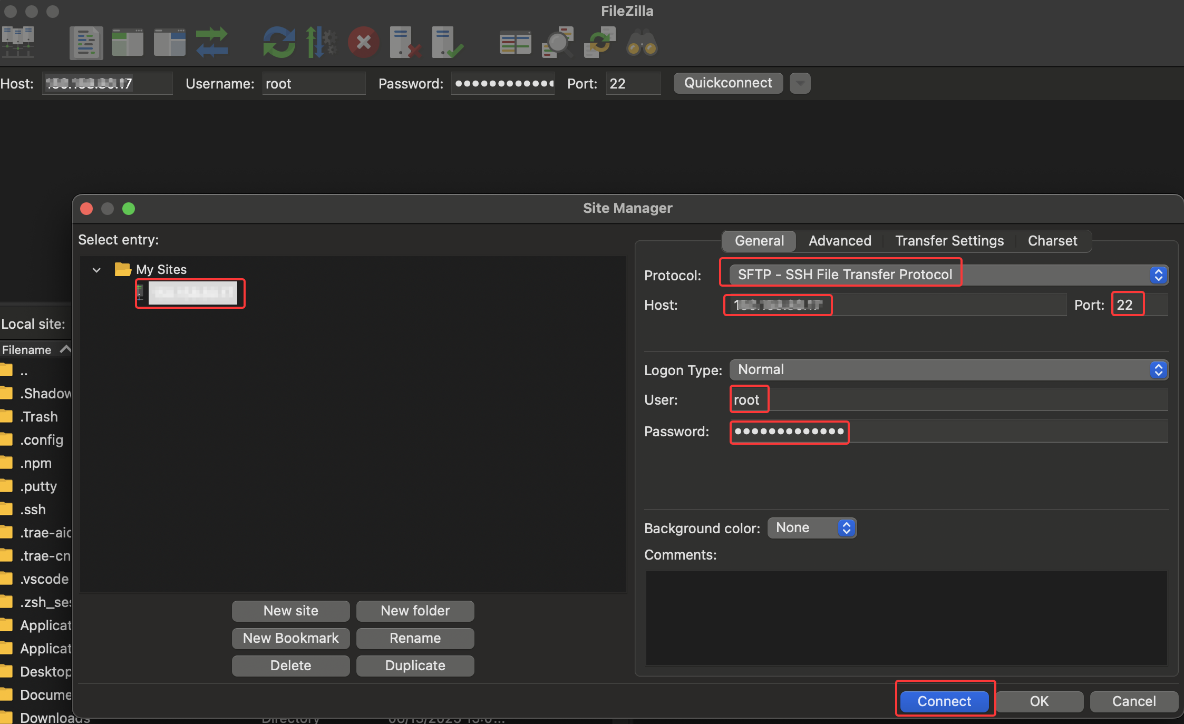This screenshot has height=724, width=1184.
Task: Switch to the Advanced tab
Action: pyautogui.click(x=840, y=241)
